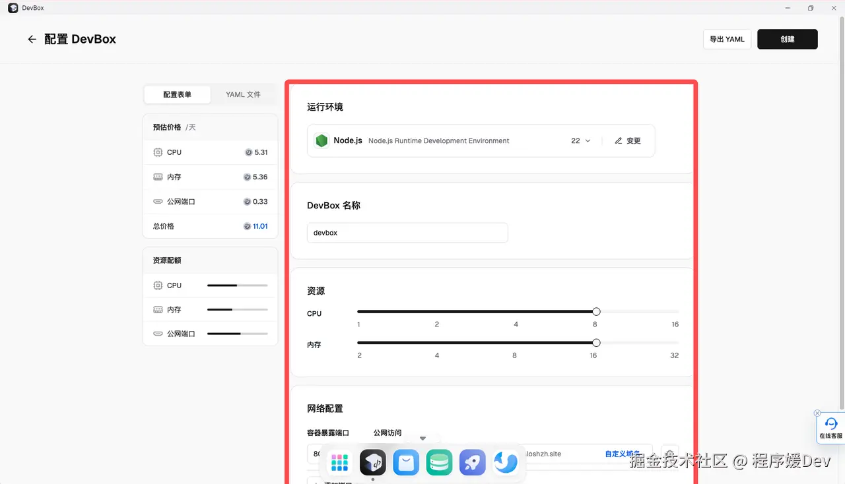The height and width of the screenshot is (484, 845).
Task: Open the blue whale-tail icon in dock
Action: (506, 463)
